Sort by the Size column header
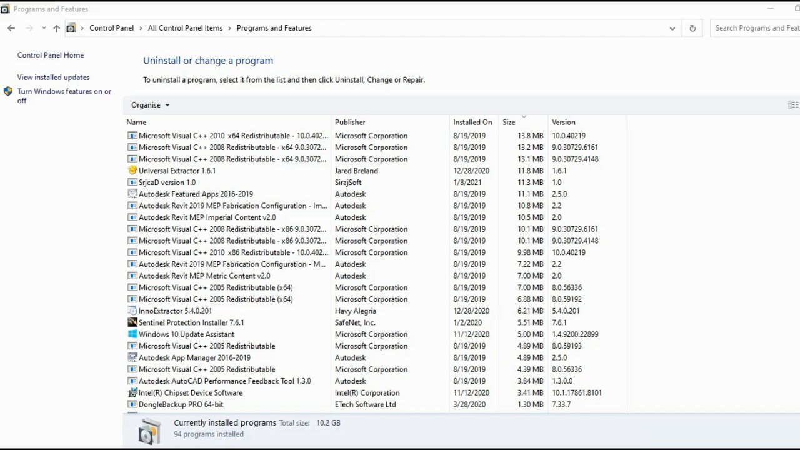800x450 pixels. click(x=509, y=122)
